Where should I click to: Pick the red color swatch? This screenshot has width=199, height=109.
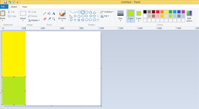[x=158, y=12]
